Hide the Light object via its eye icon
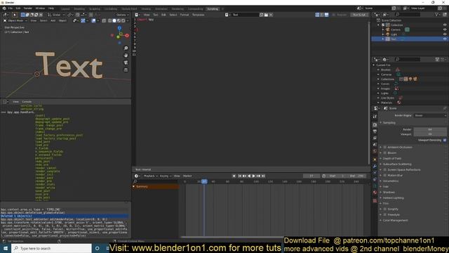 pos(445,34)
